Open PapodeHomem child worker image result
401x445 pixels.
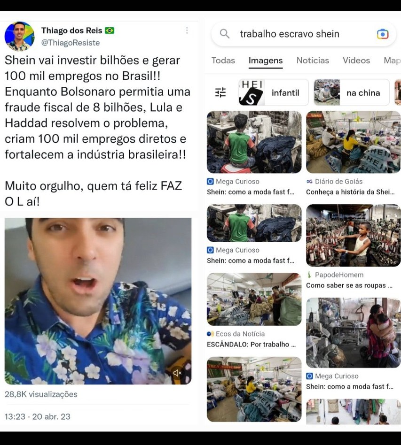pos(353,235)
